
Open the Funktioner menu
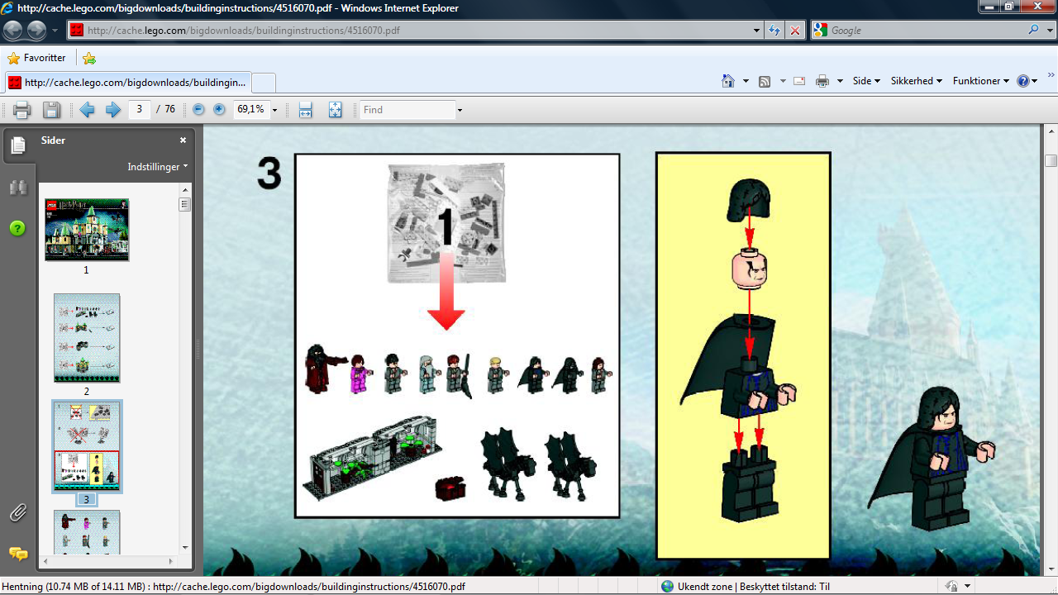pyautogui.click(x=981, y=81)
